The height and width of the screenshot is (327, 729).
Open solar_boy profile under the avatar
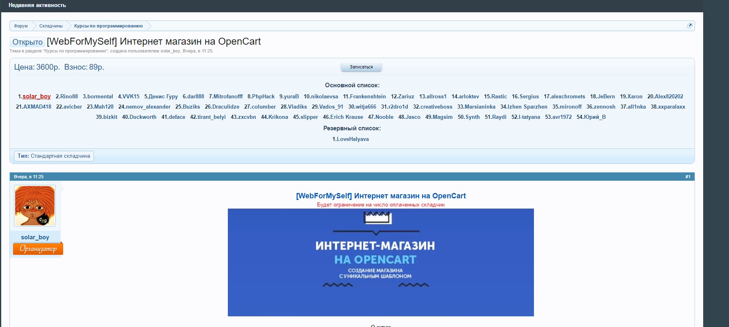point(35,237)
